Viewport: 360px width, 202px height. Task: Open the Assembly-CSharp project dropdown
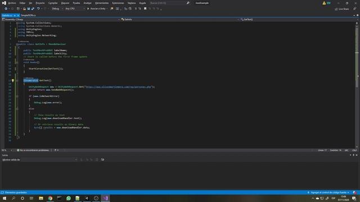pyautogui.click(x=61, y=20)
